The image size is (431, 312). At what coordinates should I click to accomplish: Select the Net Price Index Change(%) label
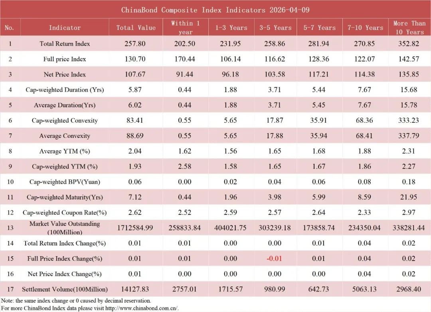click(x=65, y=274)
